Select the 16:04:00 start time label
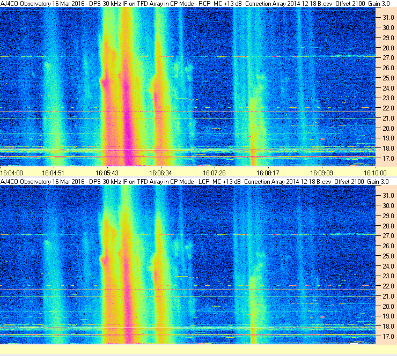The image size is (397, 356). (12, 173)
